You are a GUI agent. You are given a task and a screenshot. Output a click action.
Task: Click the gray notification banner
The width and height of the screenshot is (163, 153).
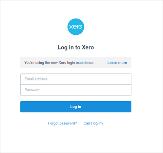click(76, 63)
